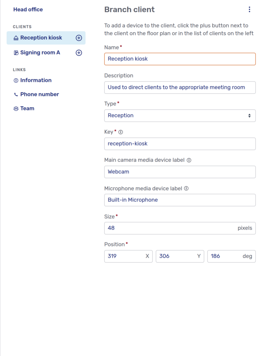Open the three-dot menu beside Branch client
Screen dimensions: 262x356
click(250, 9)
